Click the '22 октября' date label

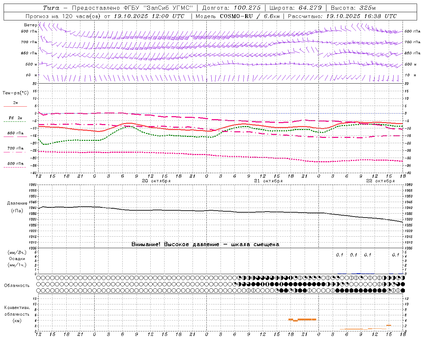click(x=380, y=181)
